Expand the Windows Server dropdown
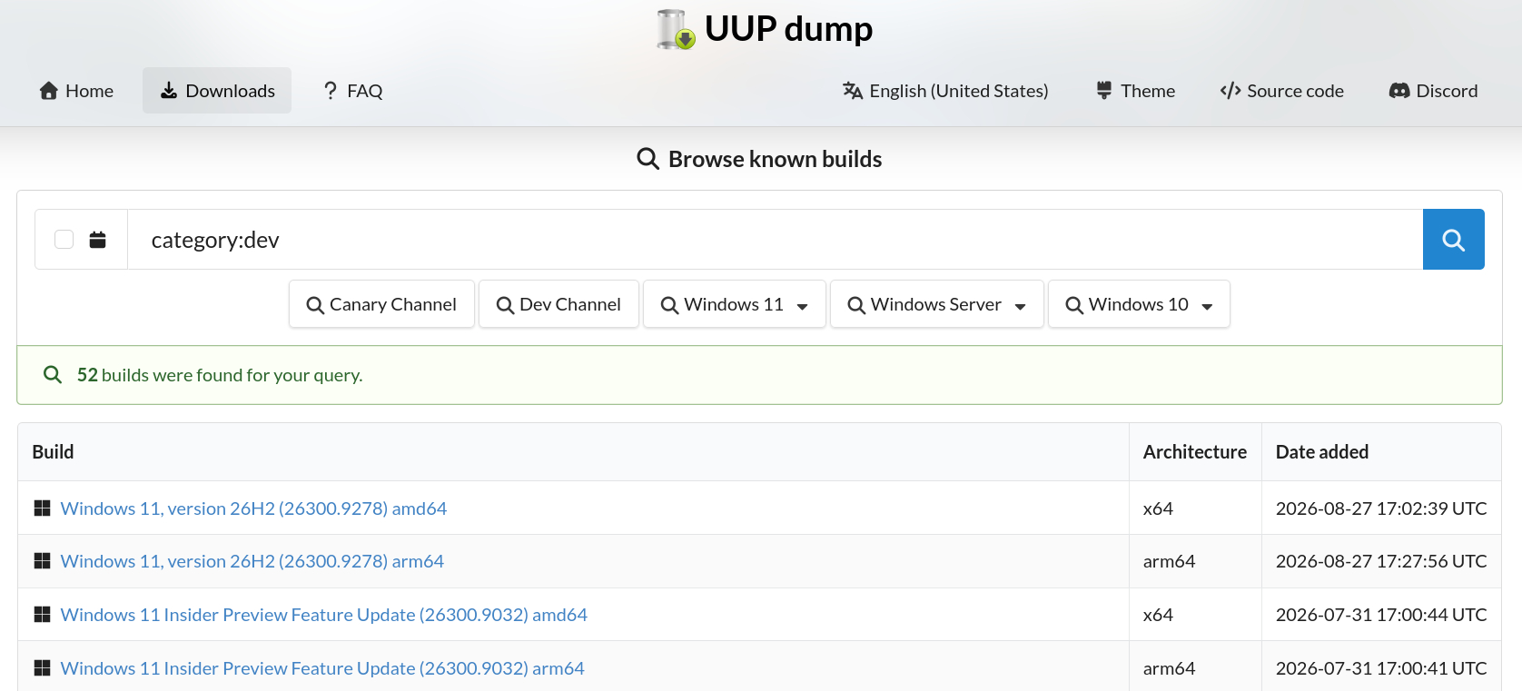The image size is (1522, 691). (x=937, y=304)
